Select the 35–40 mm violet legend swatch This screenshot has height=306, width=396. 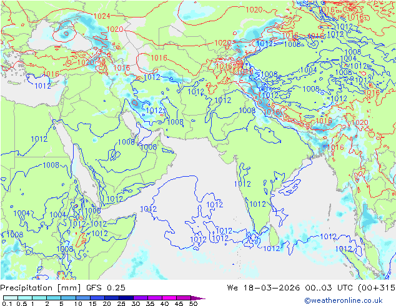(x=154, y=298)
